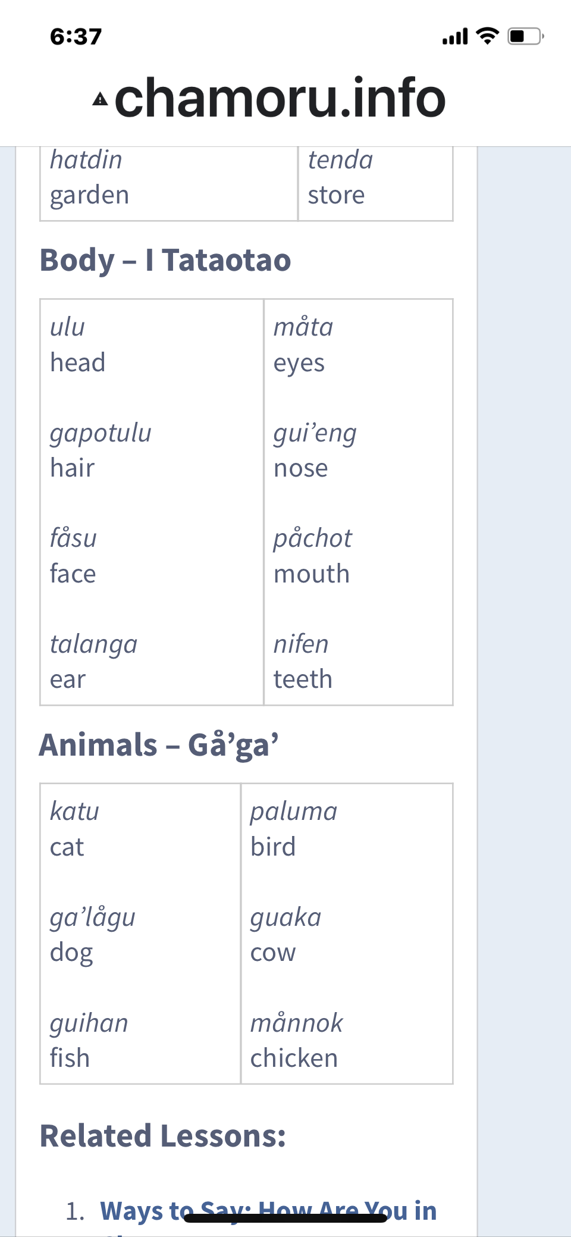The image size is (571, 1237).
Task: Tap the cellular signal bars icon
Action: pyautogui.click(x=455, y=37)
